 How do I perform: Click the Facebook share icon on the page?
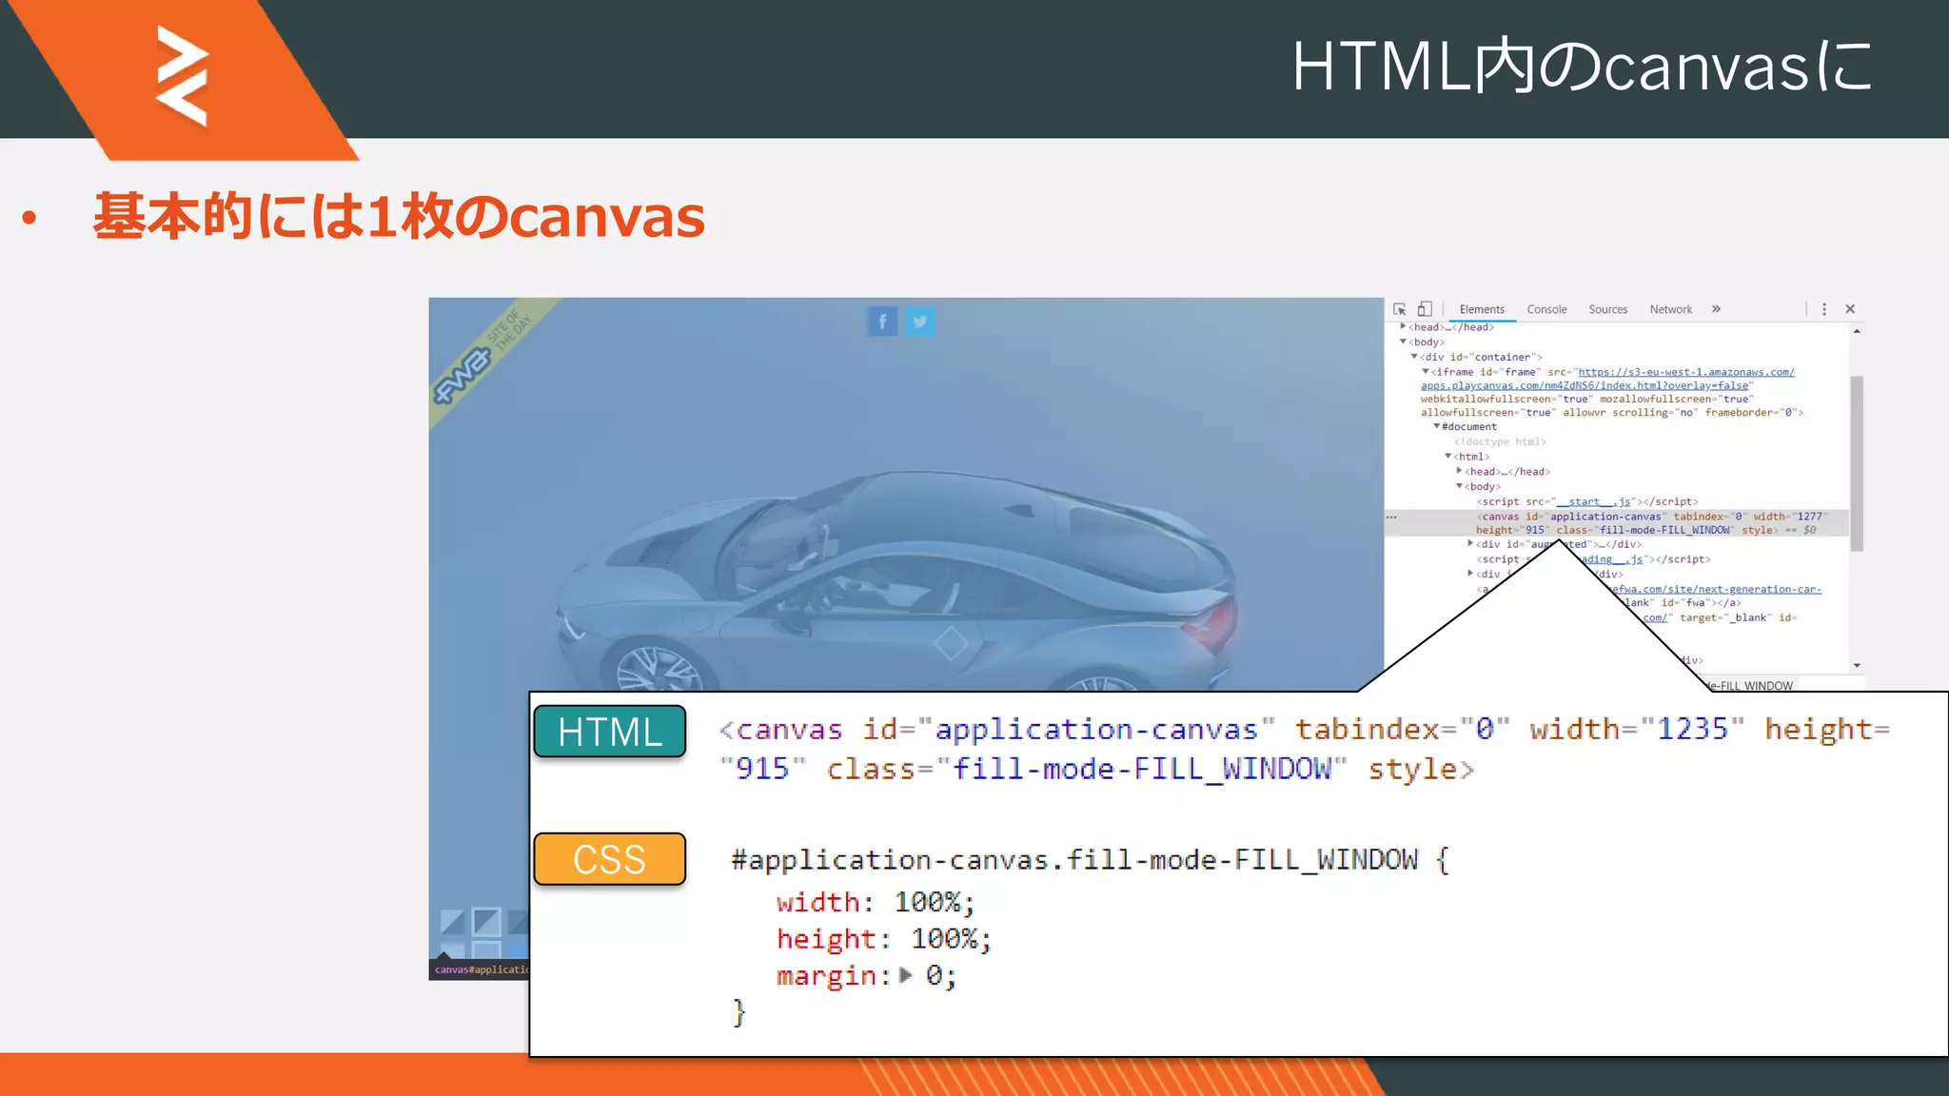coord(882,322)
